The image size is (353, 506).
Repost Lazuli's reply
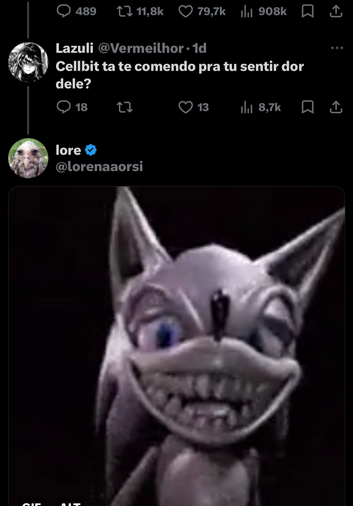pyautogui.click(x=125, y=107)
